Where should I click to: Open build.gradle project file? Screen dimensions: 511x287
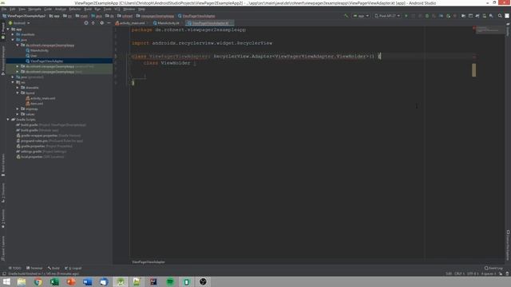click(x=51, y=125)
